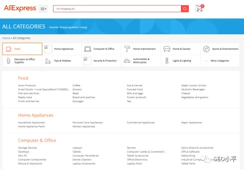Focus the "I'm shopping for" search field
The image size is (244, 170).
(x=117, y=9)
